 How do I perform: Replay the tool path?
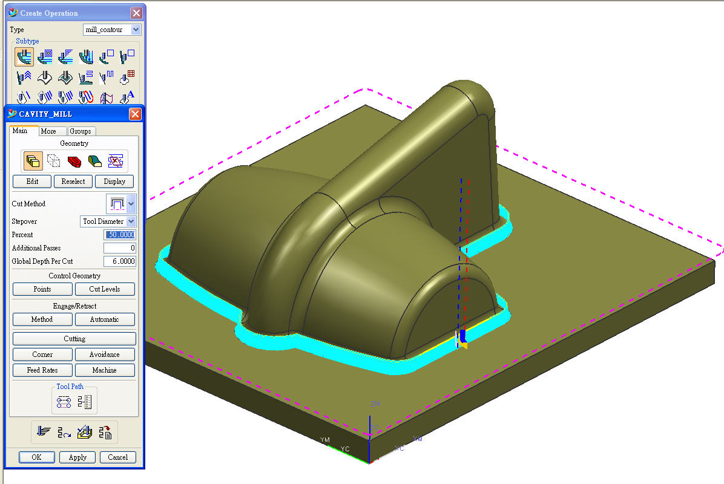64,432
